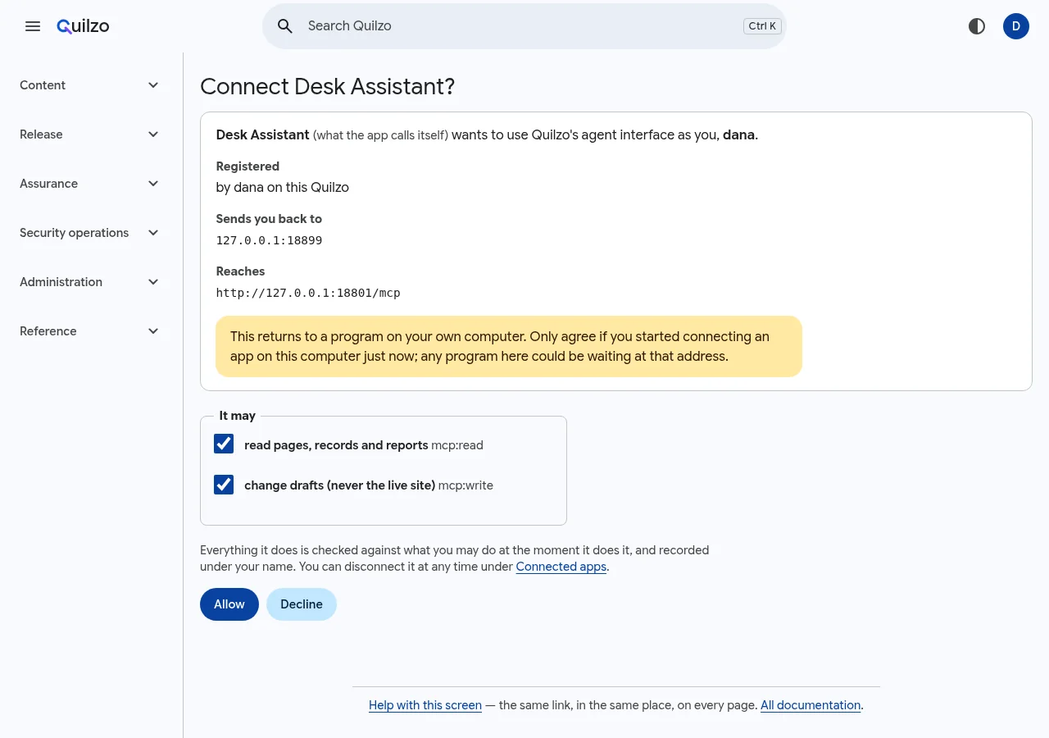Click the 'by dana on this Quilzo' text
Image resolution: width=1049 pixels, height=738 pixels.
point(283,188)
